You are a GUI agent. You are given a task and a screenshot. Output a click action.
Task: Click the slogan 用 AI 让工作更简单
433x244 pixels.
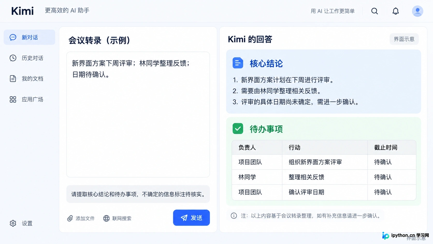(x=333, y=11)
